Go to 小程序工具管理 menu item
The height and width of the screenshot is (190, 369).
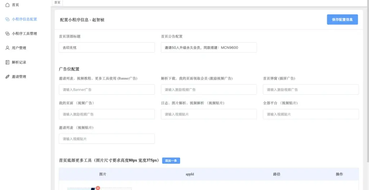25,33
